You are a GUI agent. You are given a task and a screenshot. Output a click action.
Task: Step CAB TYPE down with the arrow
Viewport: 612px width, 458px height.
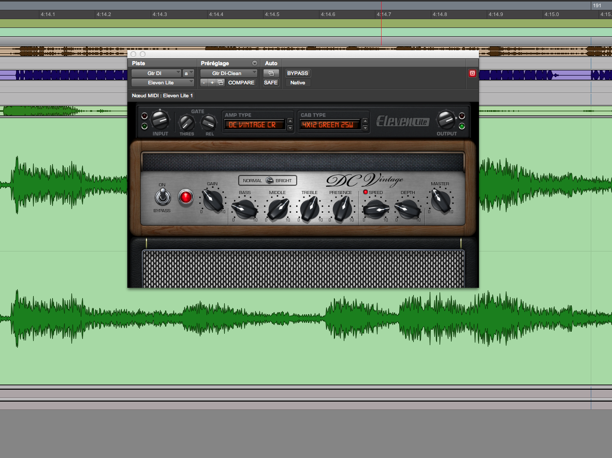point(366,128)
